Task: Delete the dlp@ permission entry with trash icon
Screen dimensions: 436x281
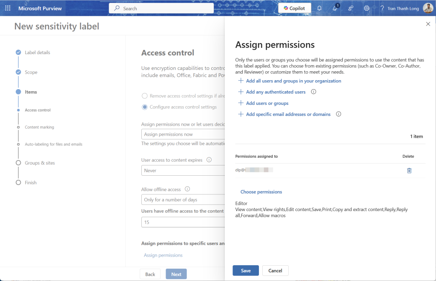Action: click(409, 171)
